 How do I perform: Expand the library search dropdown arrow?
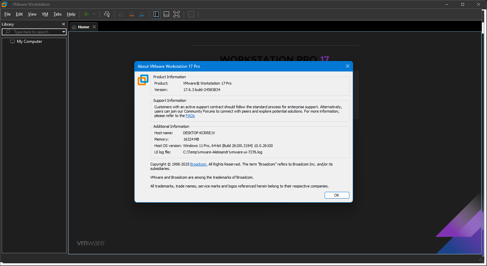pyautogui.click(x=64, y=32)
